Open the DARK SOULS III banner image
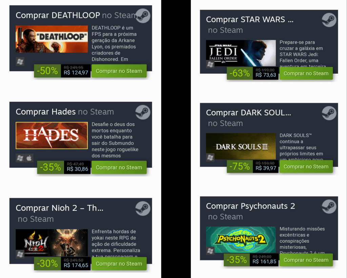 tap(241, 146)
